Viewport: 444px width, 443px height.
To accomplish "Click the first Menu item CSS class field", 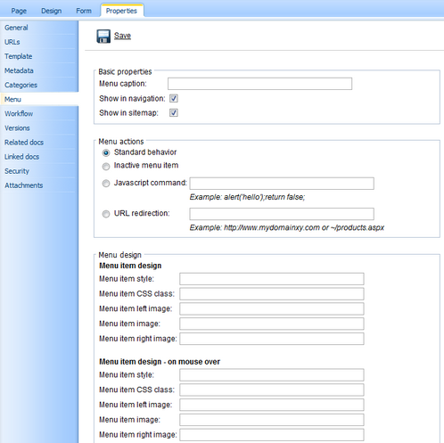I will (272, 294).
